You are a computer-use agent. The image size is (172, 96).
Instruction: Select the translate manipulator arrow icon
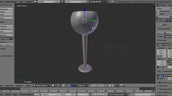click(69, 86)
